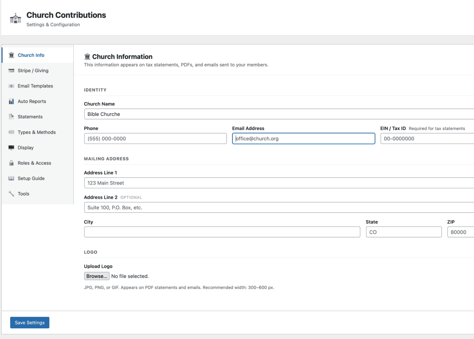Click the wrench icon for Tools
The height and width of the screenshot is (339, 474).
pyautogui.click(x=12, y=194)
